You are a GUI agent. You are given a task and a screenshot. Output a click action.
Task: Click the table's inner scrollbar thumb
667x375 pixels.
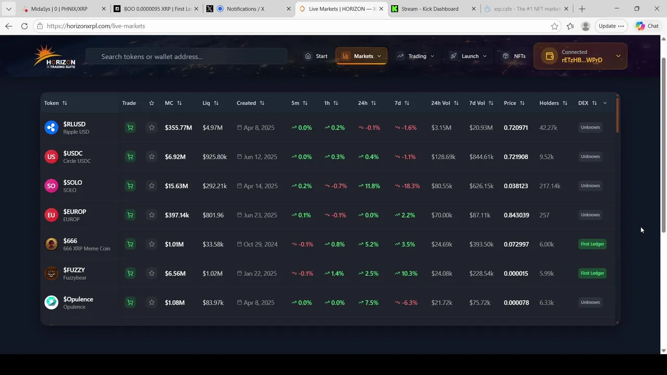pyautogui.click(x=617, y=115)
